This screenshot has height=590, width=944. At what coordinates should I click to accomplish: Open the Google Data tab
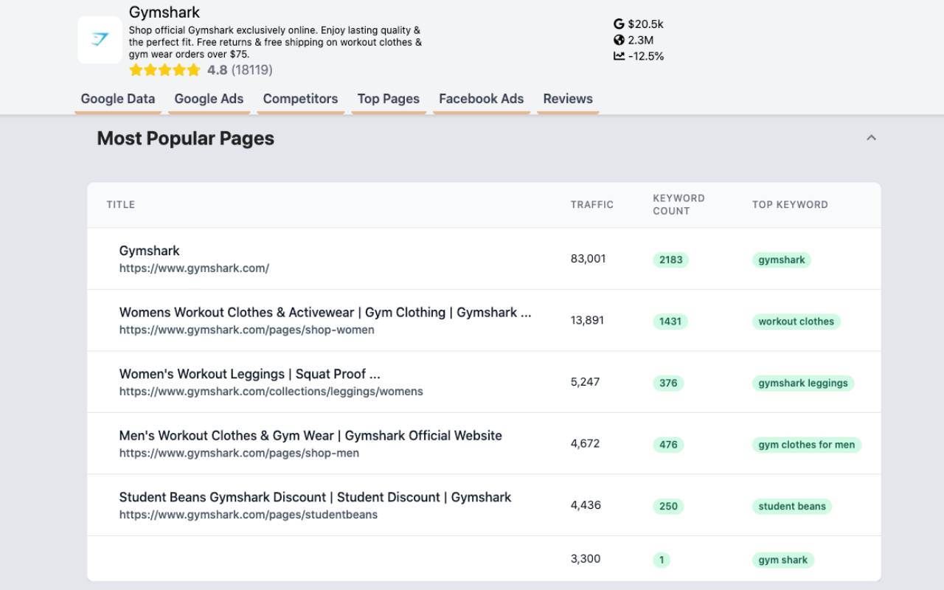[118, 99]
